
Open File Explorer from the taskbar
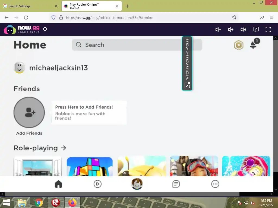(22, 203)
